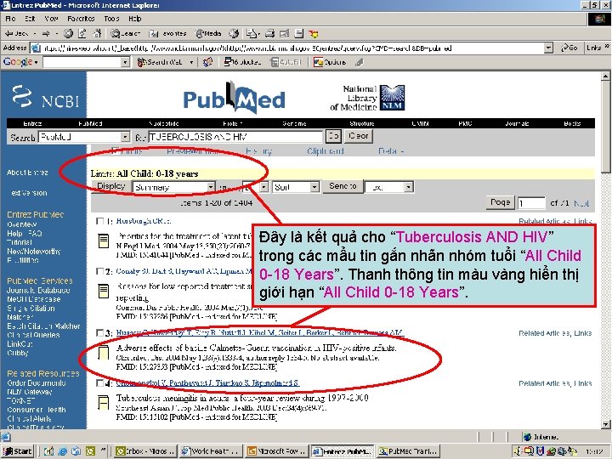Screen dimensions: 612x459
Task: Open the Search toolbar button
Action: coord(125,33)
